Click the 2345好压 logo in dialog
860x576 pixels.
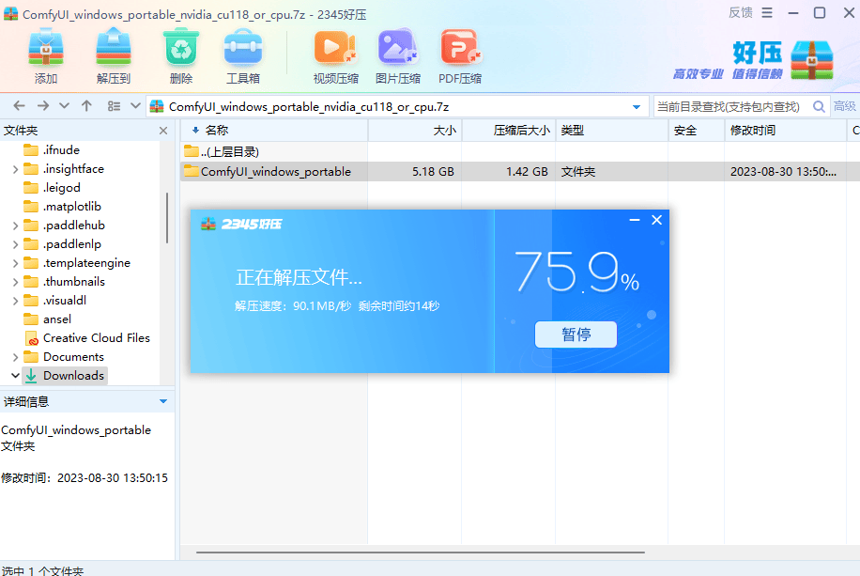tap(241, 224)
